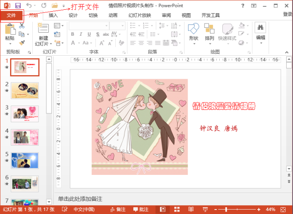Toggle justified text alignment

158,43
